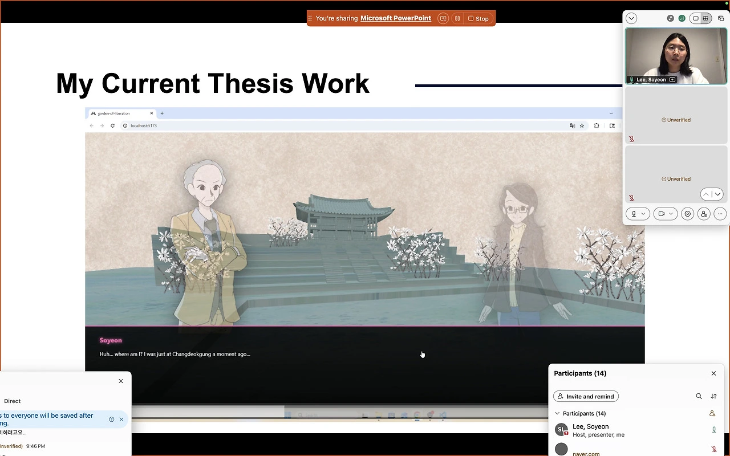Click the My Current Thesis Work title
The height and width of the screenshot is (456, 730).
point(213,83)
